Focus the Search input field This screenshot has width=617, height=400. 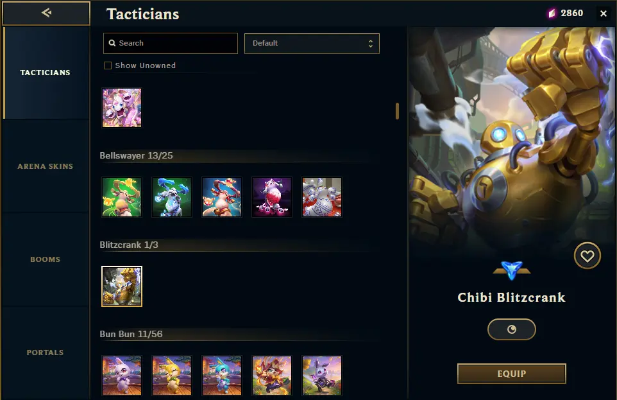pyautogui.click(x=171, y=44)
